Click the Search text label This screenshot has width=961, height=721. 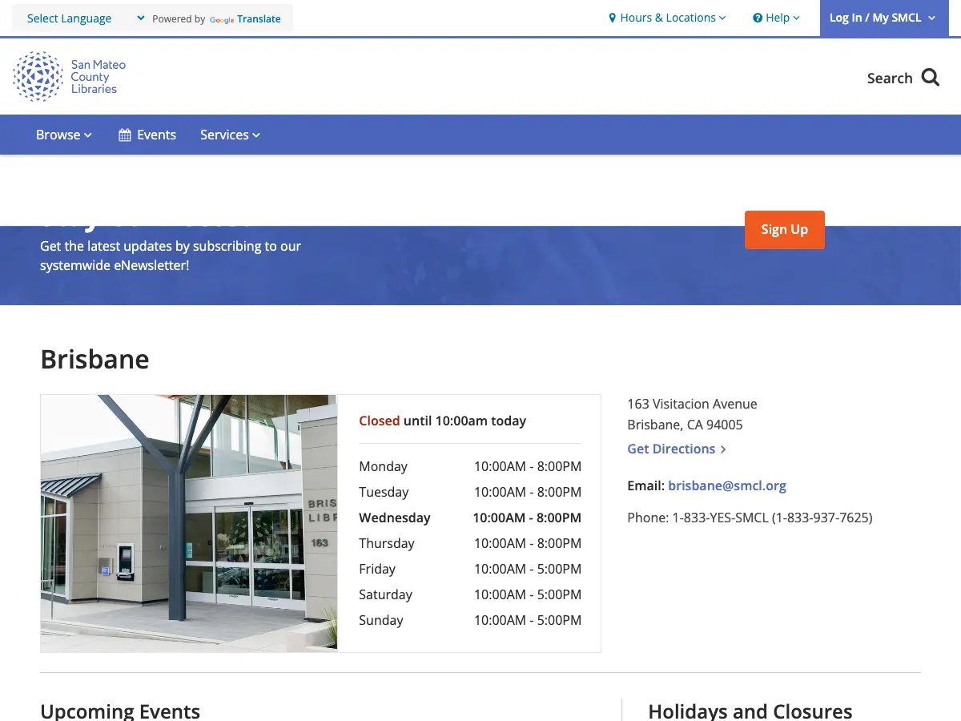click(890, 78)
